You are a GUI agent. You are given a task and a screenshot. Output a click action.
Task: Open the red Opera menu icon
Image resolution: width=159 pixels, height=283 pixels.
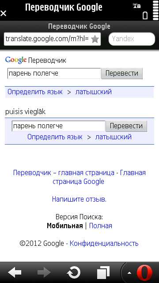click(x=145, y=273)
